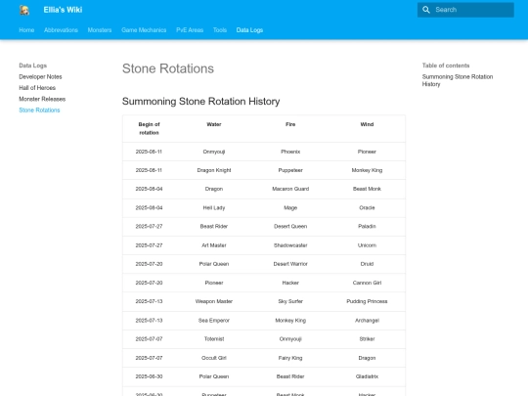Click the Macaron Guard cell
Image resolution: width=528 pixels, height=396 pixels.
pos(290,189)
